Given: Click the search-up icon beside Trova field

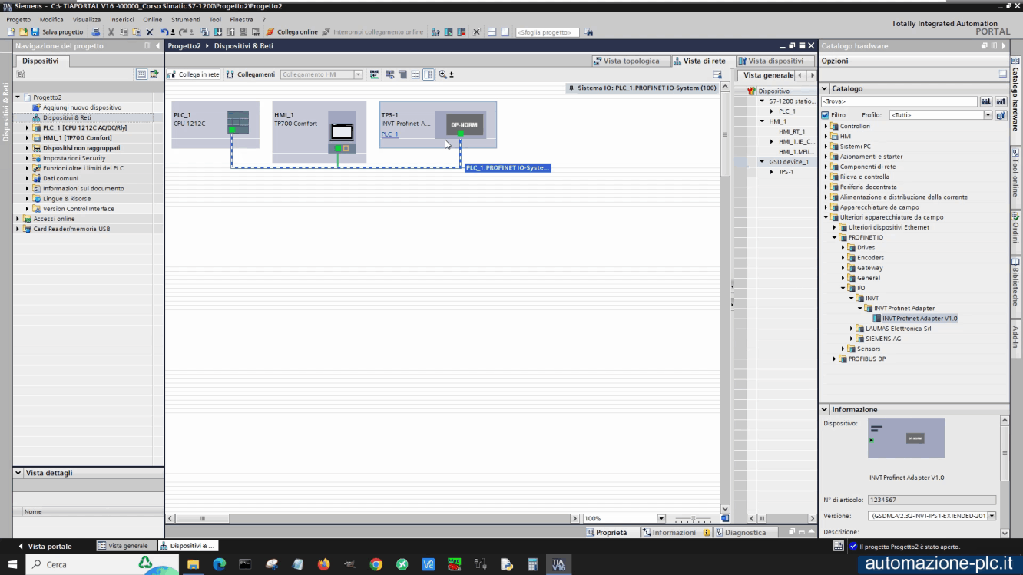Looking at the screenshot, I should [x=1001, y=101].
